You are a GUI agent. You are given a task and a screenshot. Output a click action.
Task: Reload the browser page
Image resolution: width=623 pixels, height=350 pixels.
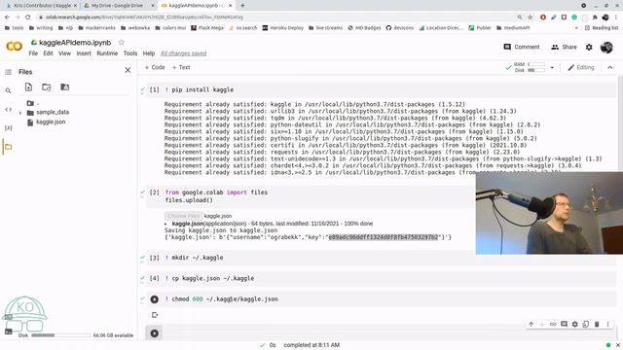(28, 17)
